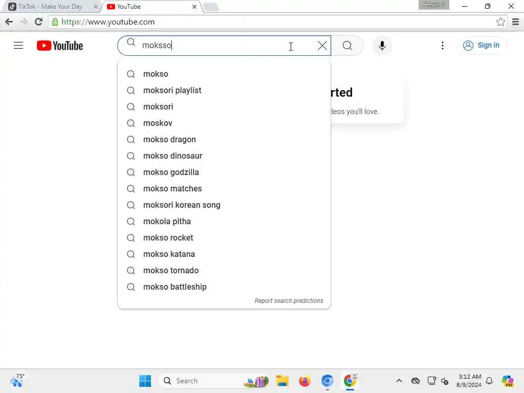Select suggestion 'mokso'
Screen dimensions: 524x393
[224, 74]
